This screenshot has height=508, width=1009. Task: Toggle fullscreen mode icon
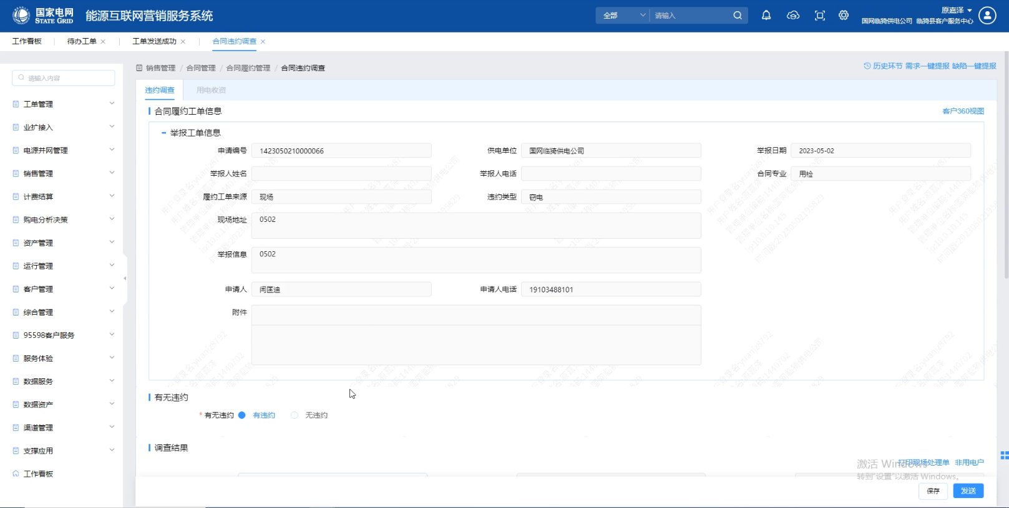[820, 16]
